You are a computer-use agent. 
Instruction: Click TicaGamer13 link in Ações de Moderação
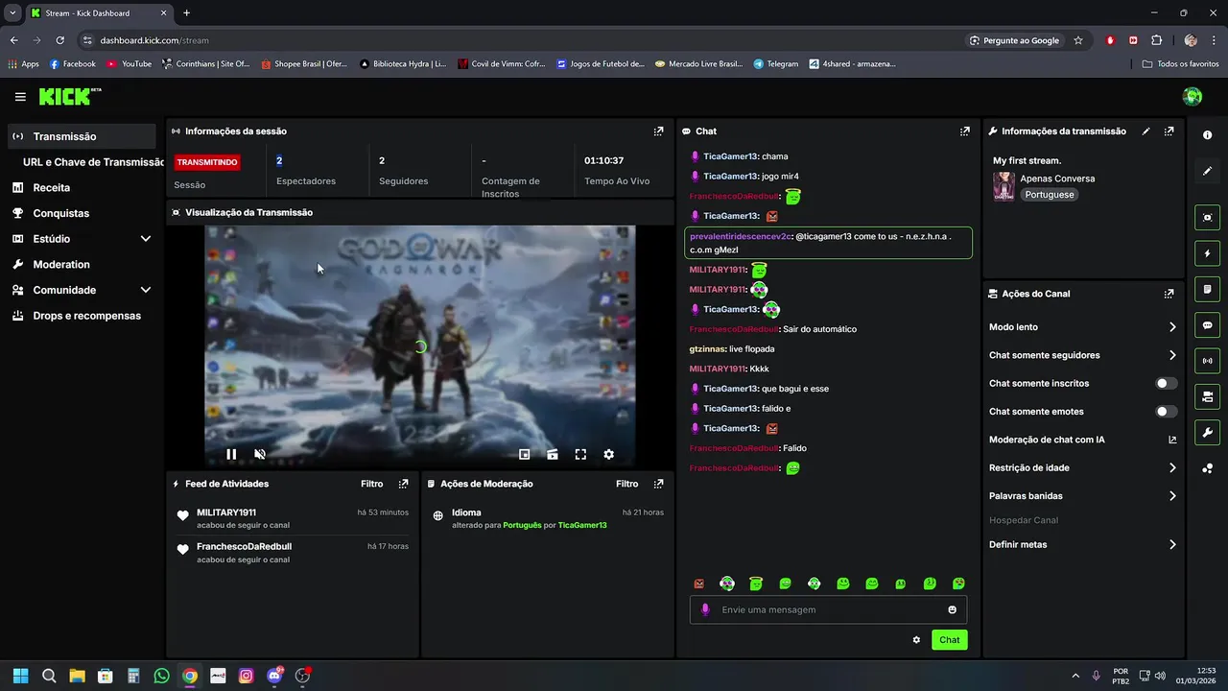coord(582,525)
